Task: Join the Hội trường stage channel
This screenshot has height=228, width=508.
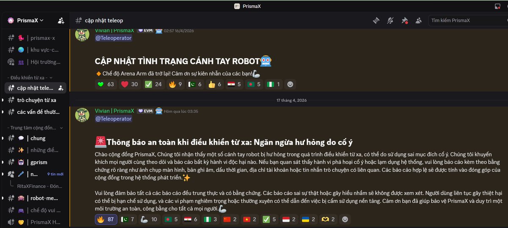Action: pos(36,62)
